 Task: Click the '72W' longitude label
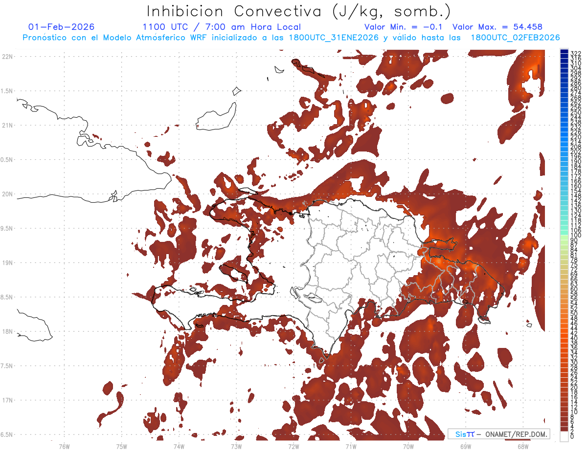[x=293, y=446]
